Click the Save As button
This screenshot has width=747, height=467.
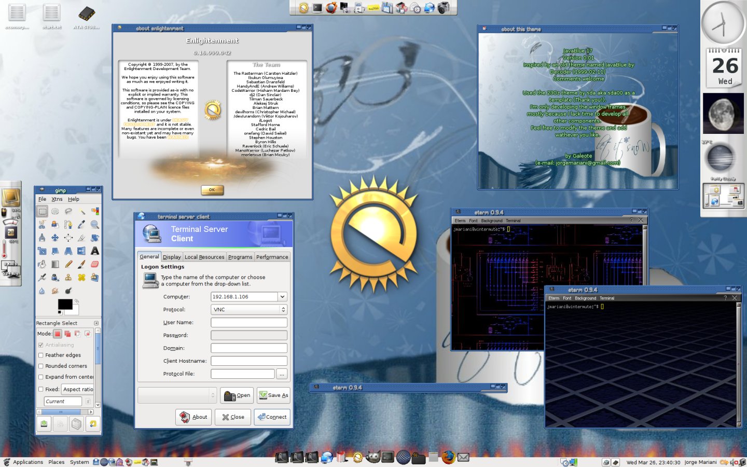(273, 395)
